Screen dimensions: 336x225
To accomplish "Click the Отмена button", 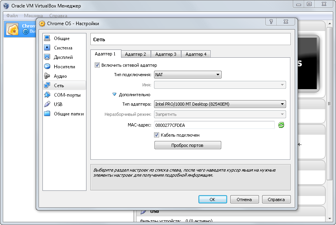I will (x=244, y=199).
